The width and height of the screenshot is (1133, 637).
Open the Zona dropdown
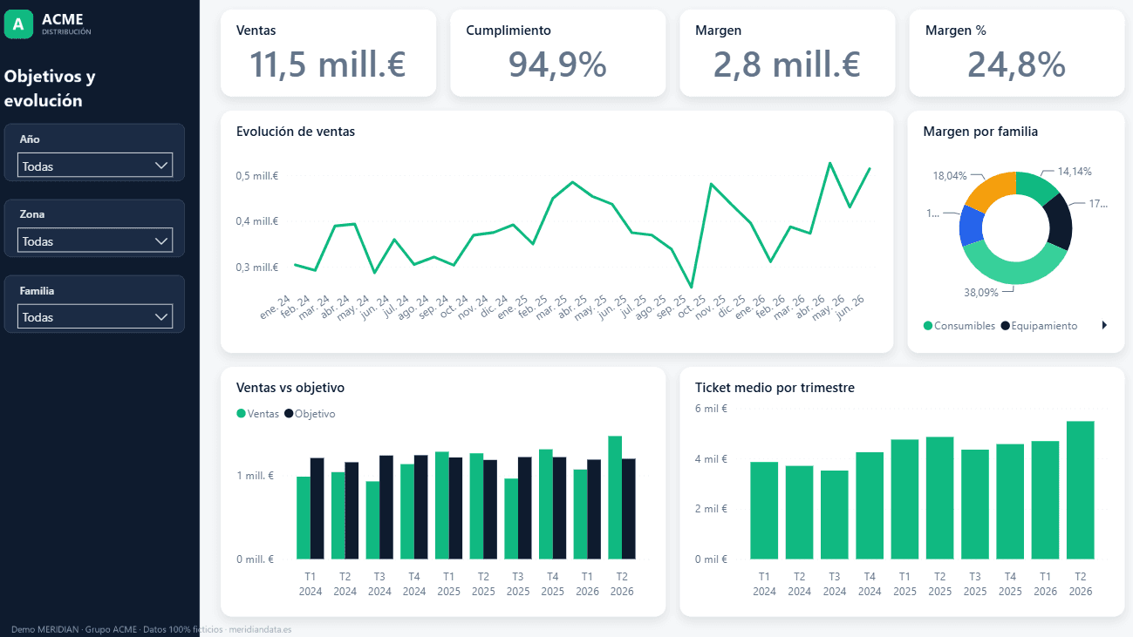click(95, 241)
